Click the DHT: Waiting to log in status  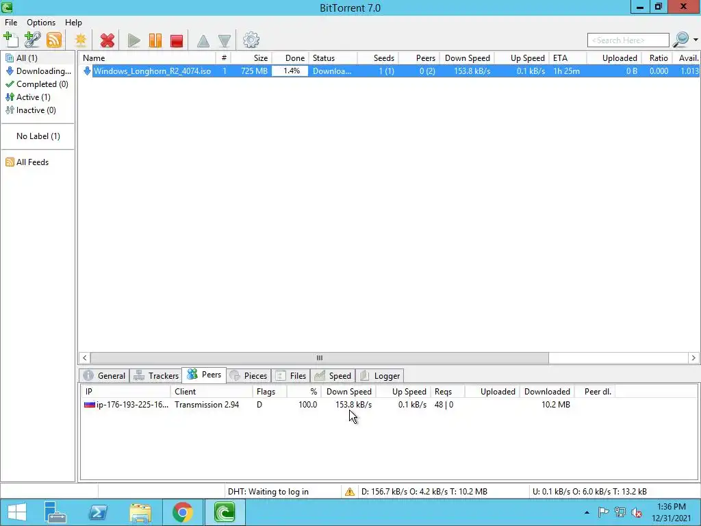[x=268, y=492]
